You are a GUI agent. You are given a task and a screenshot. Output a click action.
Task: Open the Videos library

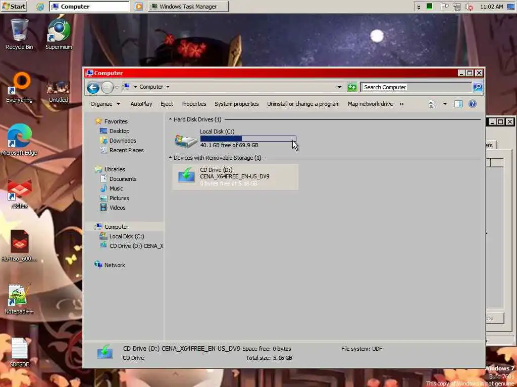point(117,207)
